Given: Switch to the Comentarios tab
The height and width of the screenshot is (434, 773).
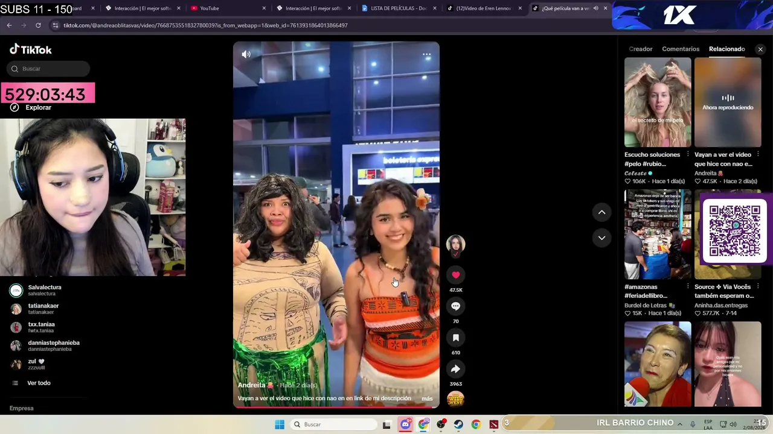Looking at the screenshot, I should 681,49.
